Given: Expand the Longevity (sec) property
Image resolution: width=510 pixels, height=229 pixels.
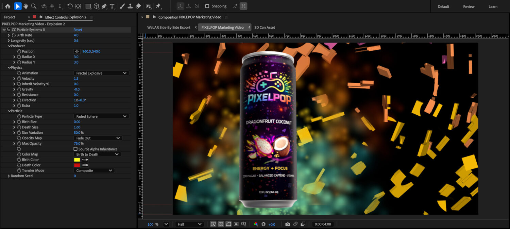Looking at the screenshot, I should click(9, 40).
